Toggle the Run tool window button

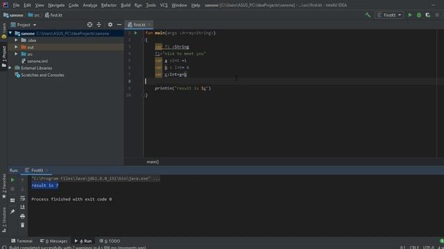83,241
